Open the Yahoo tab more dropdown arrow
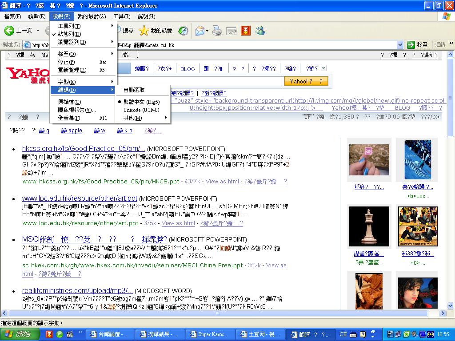This screenshot has height=341, width=455. tap(324, 68)
